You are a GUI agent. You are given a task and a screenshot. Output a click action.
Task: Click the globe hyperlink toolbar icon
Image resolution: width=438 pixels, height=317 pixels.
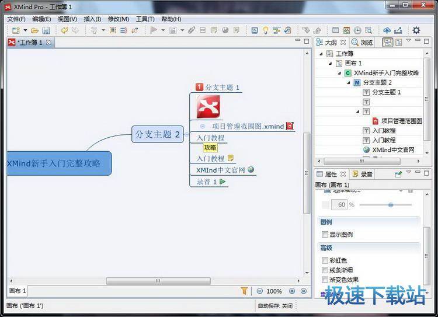(225, 30)
